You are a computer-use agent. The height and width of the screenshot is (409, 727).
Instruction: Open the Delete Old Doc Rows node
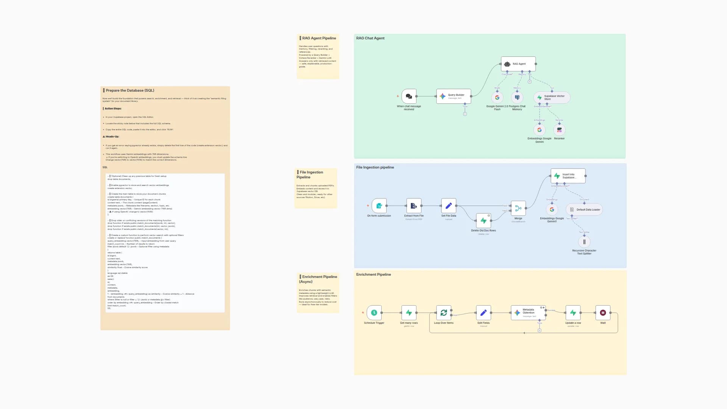coord(484,220)
